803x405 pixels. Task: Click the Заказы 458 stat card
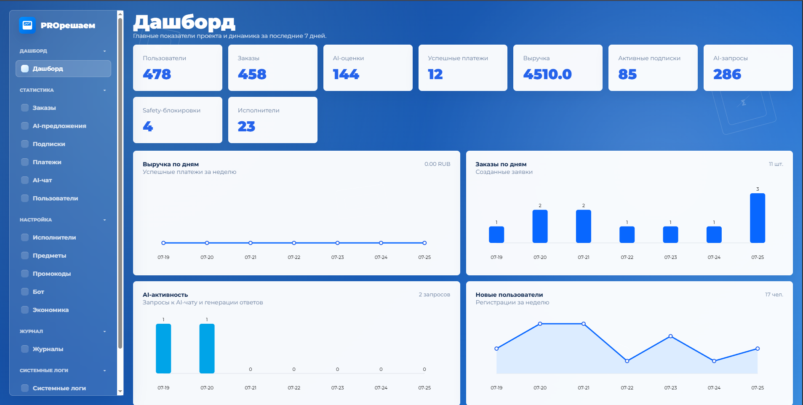pyautogui.click(x=273, y=68)
